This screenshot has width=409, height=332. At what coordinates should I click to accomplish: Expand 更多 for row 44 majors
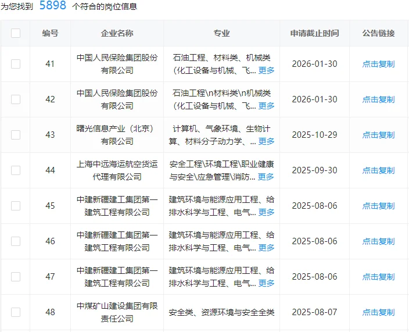[x=266, y=177]
